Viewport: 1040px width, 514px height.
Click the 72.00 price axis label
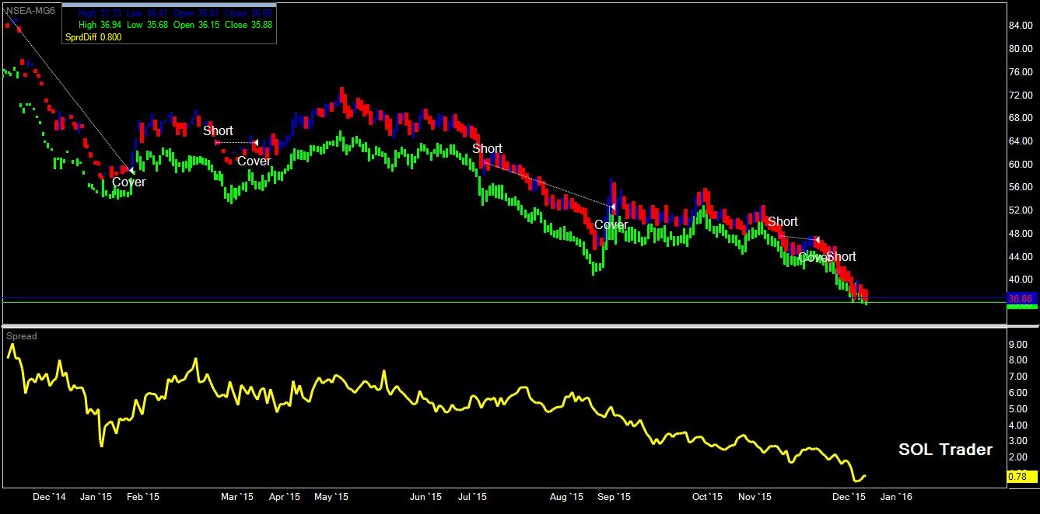(x=1020, y=95)
